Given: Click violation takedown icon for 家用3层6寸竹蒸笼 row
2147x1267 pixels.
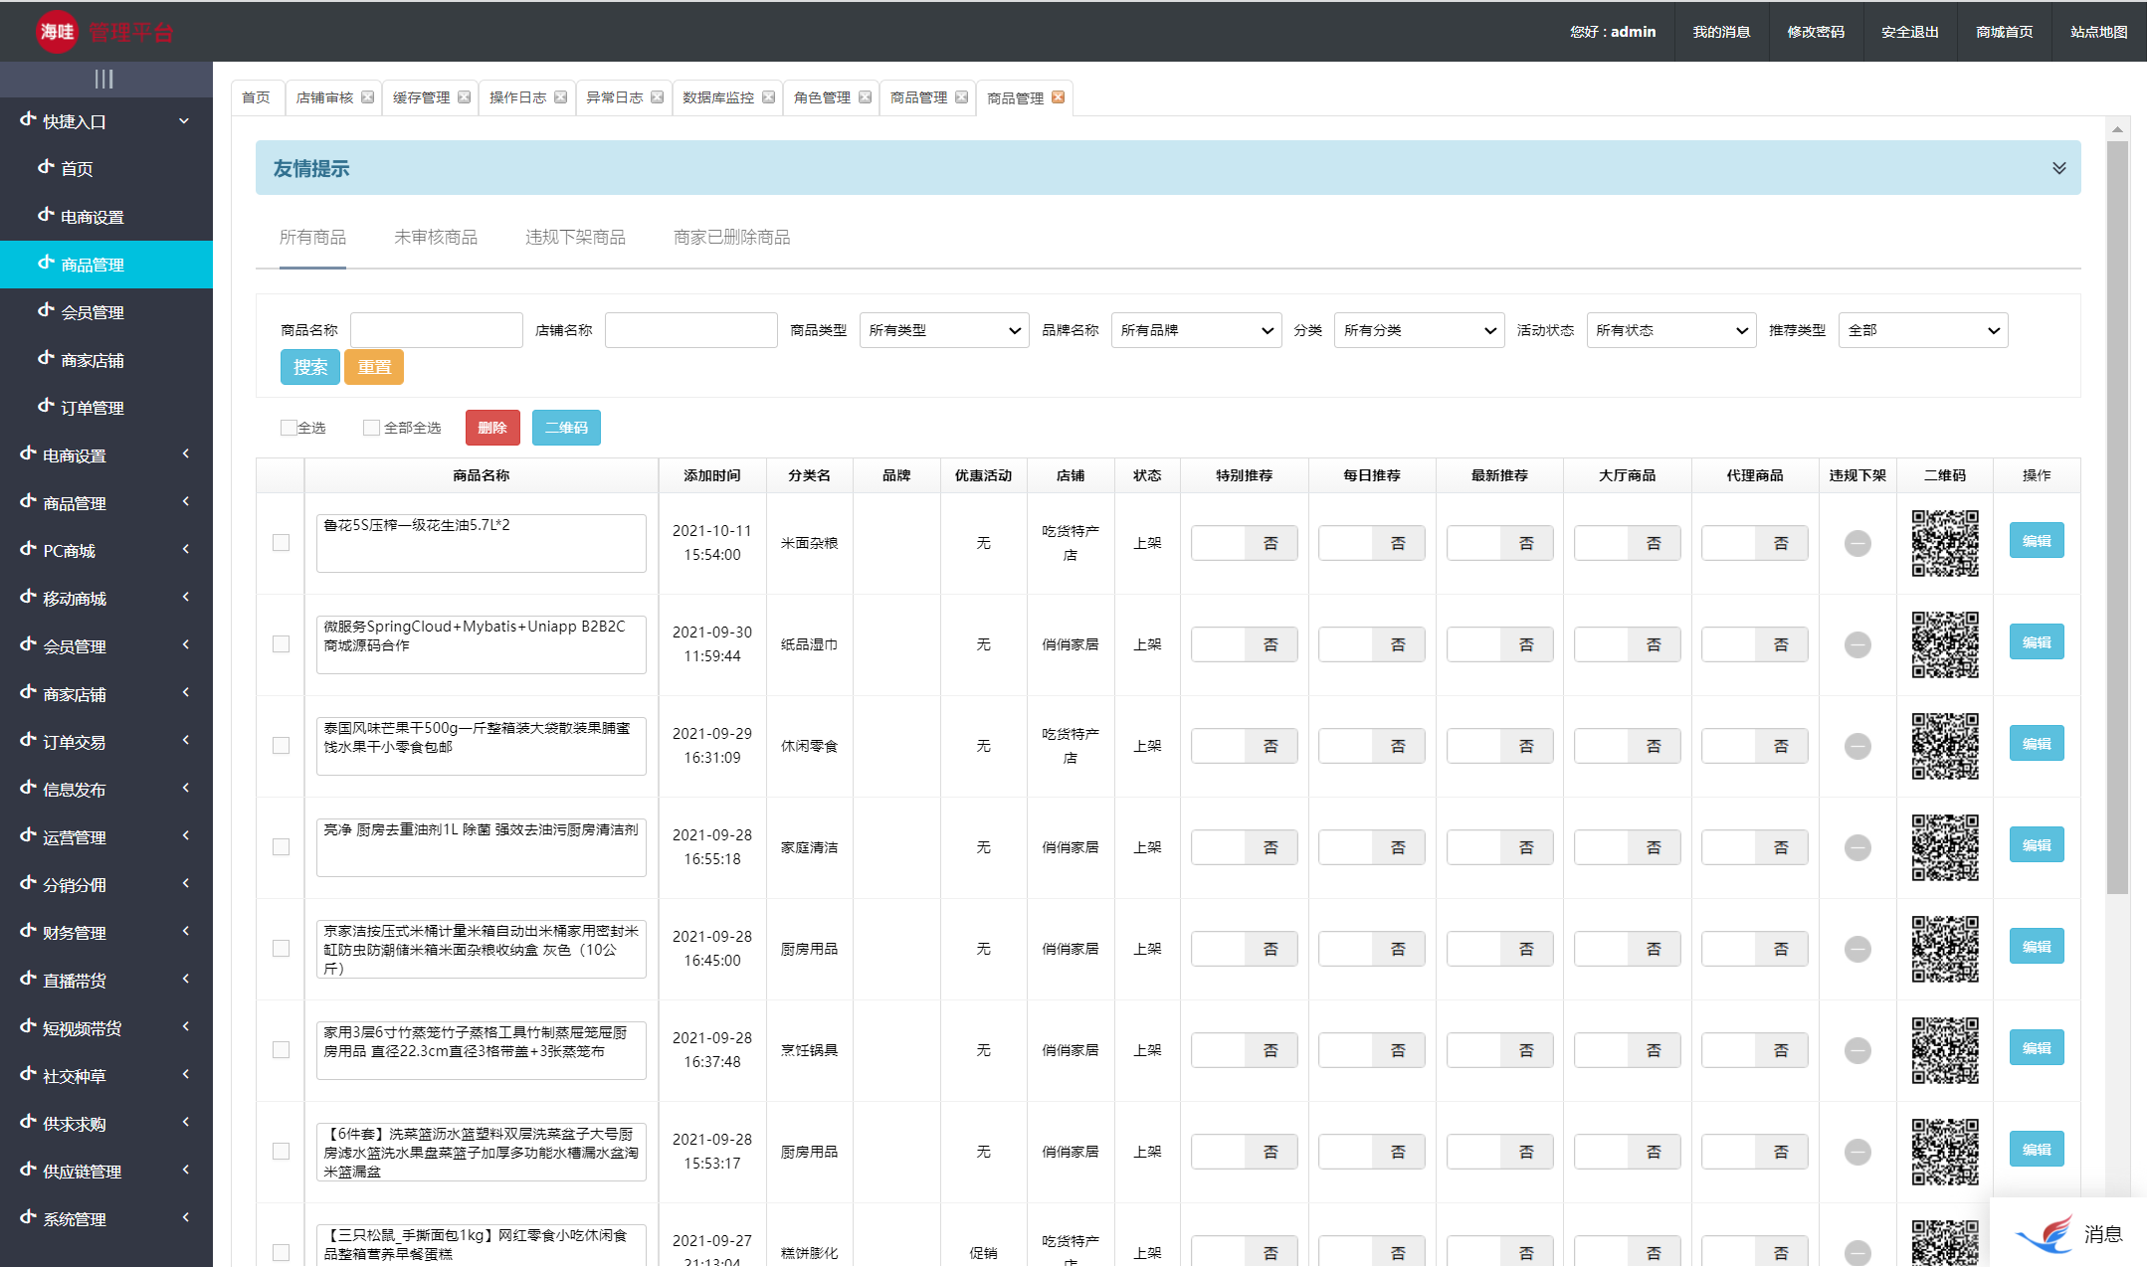Looking at the screenshot, I should pos(1857,1050).
